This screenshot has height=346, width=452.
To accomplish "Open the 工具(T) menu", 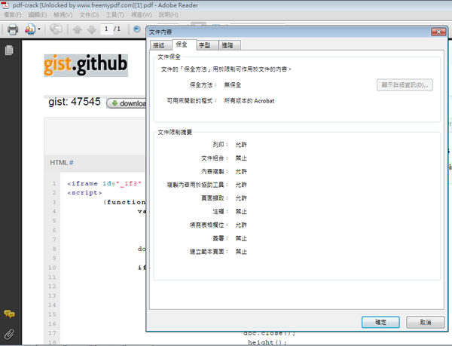I will (x=115, y=15).
